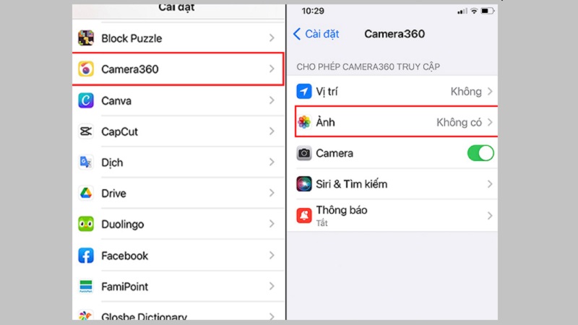Tap the Facebook app icon
This screenshot has width=578, height=325.
click(x=86, y=256)
